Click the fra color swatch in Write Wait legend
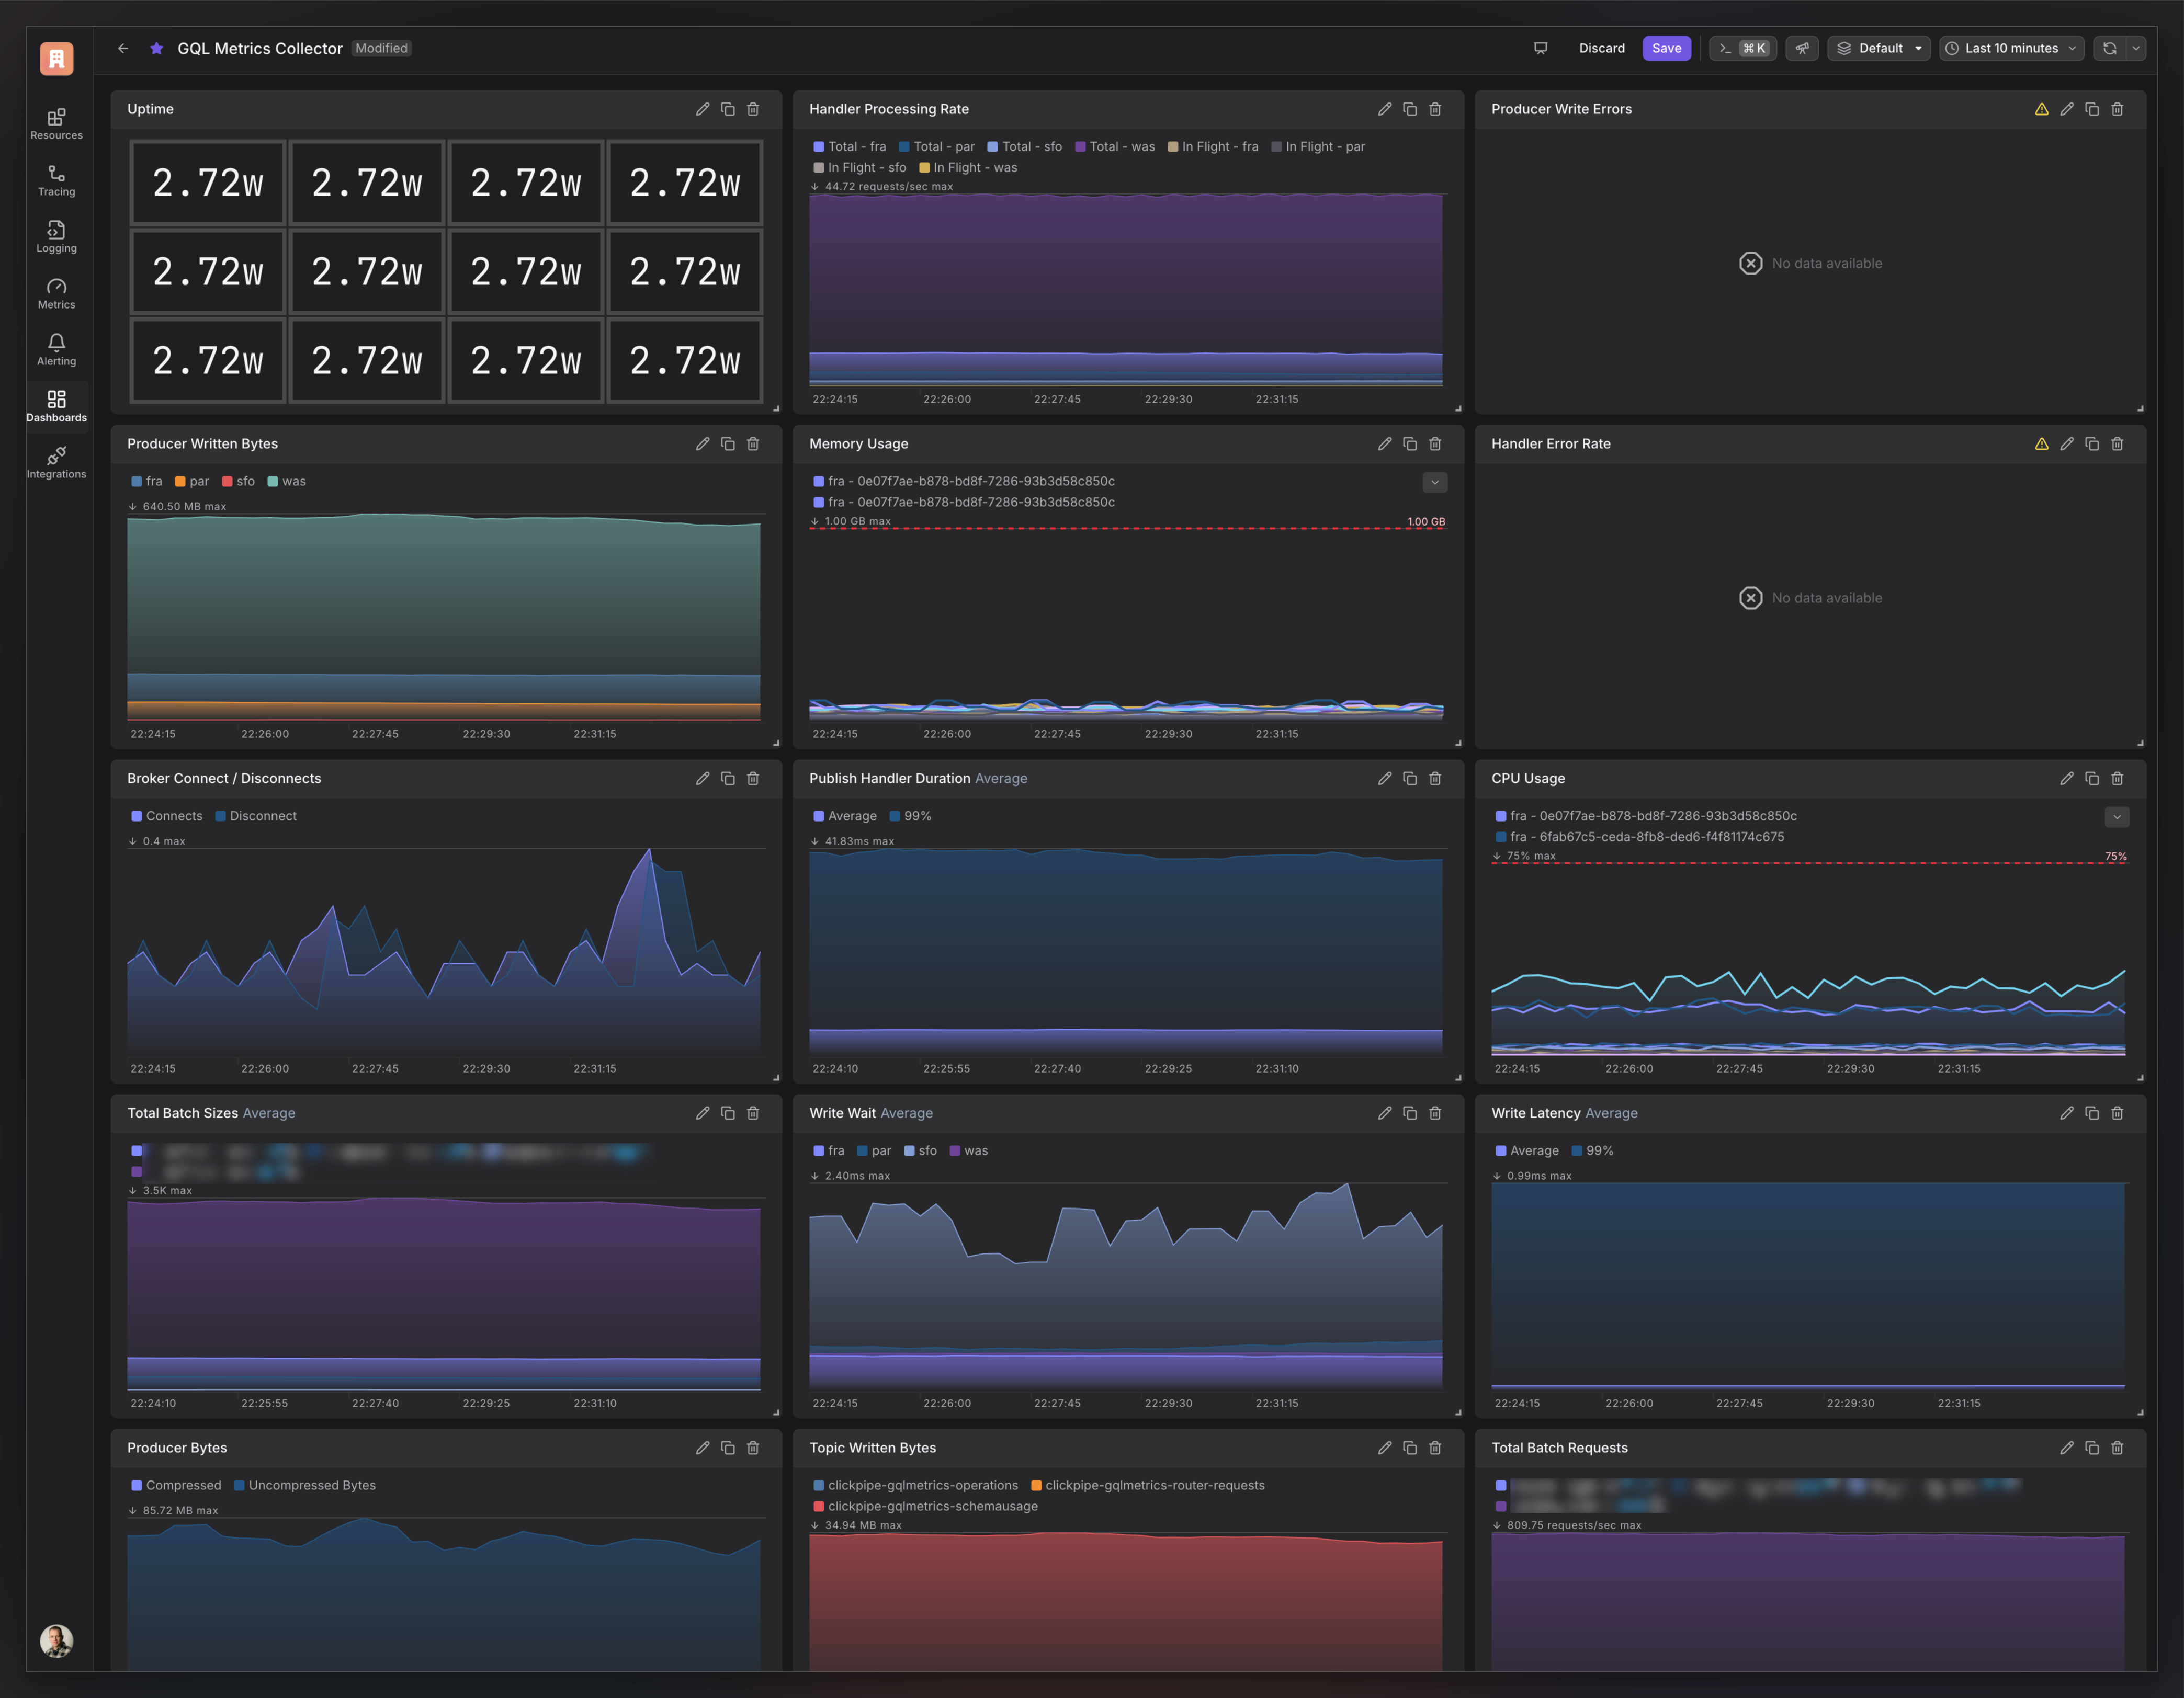 [818, 1150]
